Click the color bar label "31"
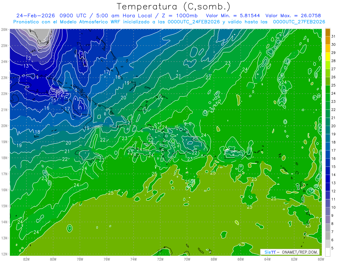341x263 pixels. (x=333, y=36)
